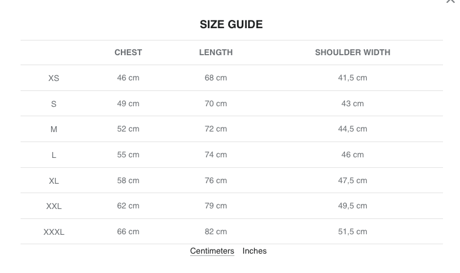Click the 43 cm shoulder width value
This screenshot has width=460, height=273.
pos(353,103)
